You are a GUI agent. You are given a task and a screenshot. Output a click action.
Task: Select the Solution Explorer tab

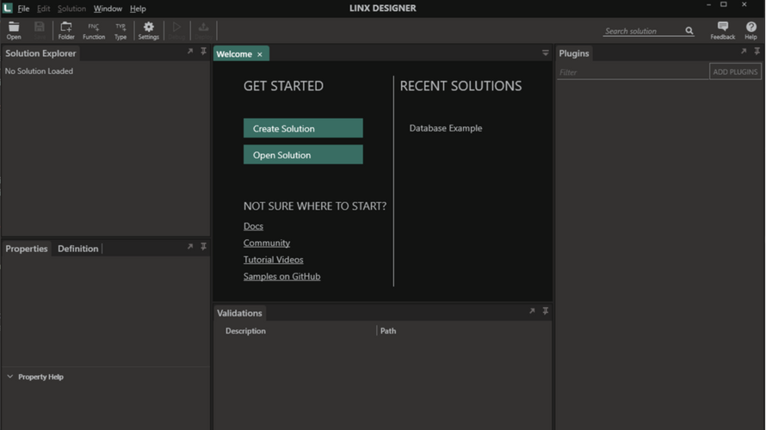(x=40, y=53)
